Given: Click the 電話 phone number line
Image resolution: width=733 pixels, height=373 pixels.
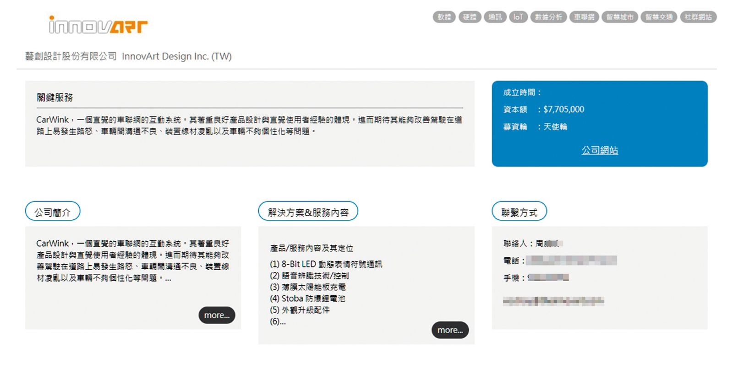Looking at the screenshot, I should coord(560,261).
